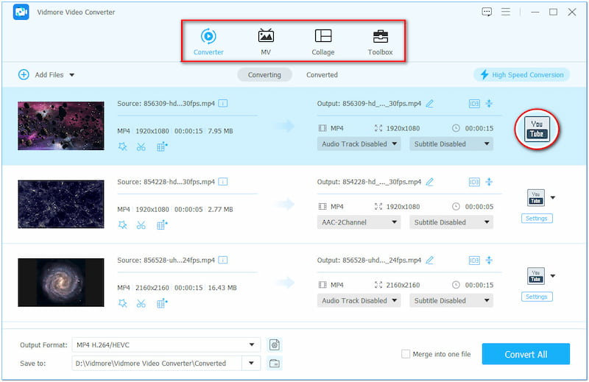Toggle High Speed Conversion
Image resolution: width=589 pixels, height=382 pixels.
pos(522,74)
